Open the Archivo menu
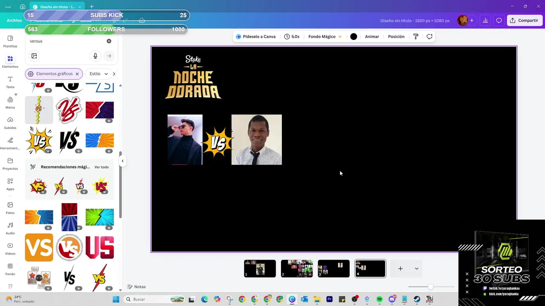This screenshot has width=545, height=306. (14, 20)
